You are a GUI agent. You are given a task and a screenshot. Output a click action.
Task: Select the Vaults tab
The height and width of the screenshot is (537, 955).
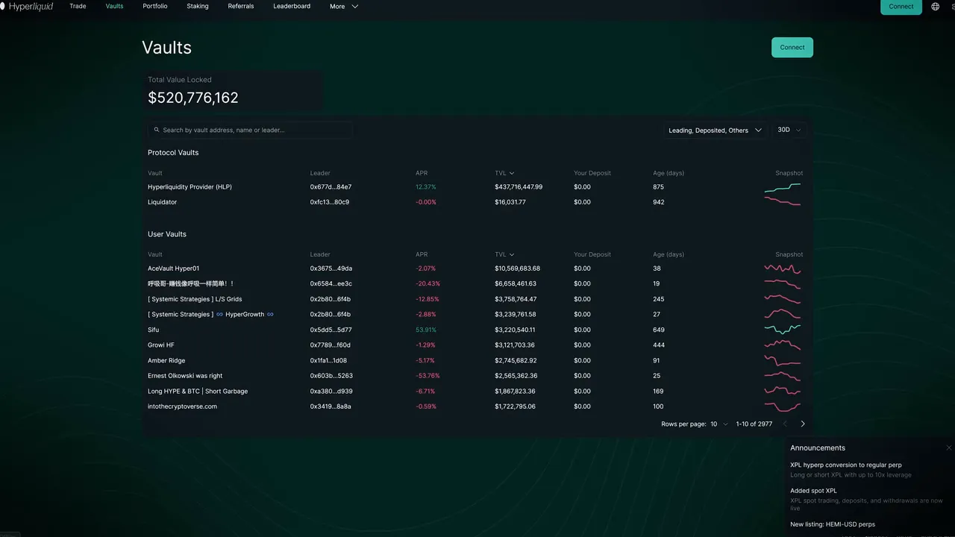114,6
